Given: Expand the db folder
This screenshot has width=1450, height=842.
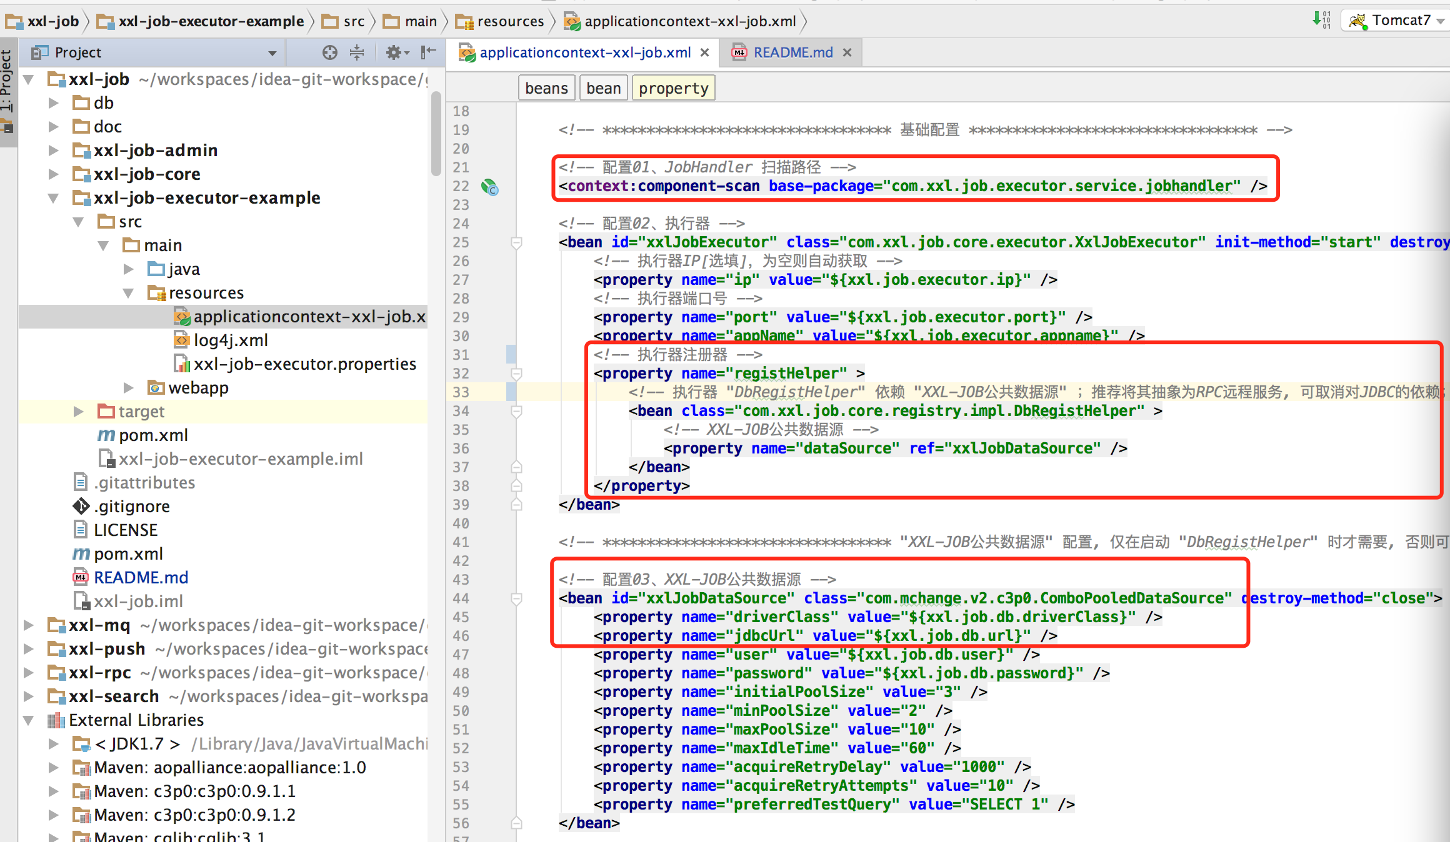Looking at the screenshot, I should click(53, 103).
